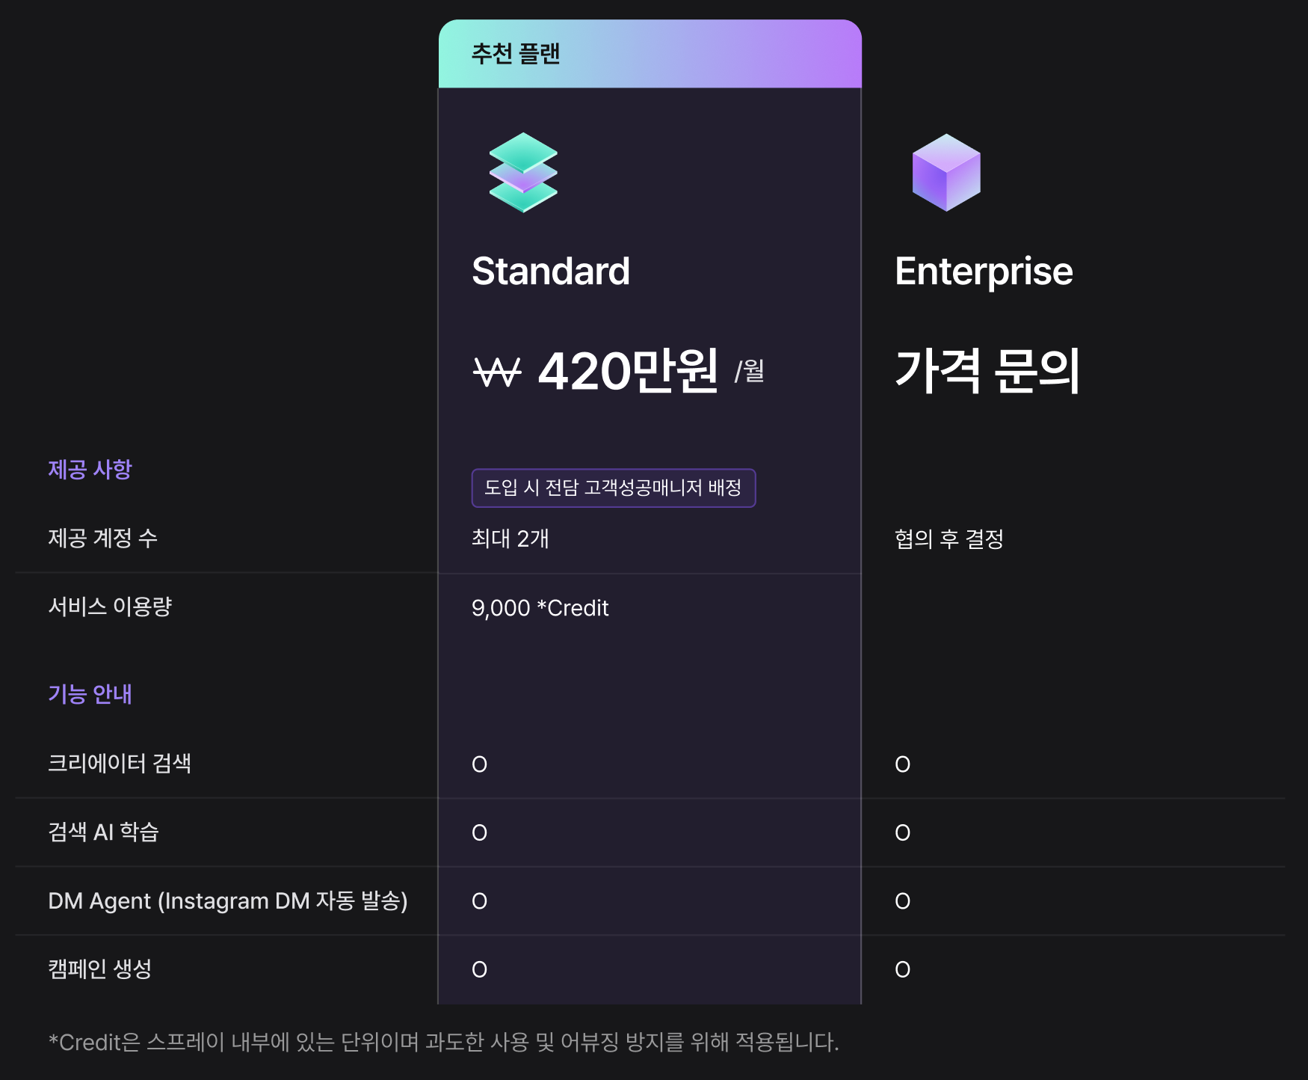
Task: Click the Enterprise plan purple cube icon
Action: click(x=946, y=173)
